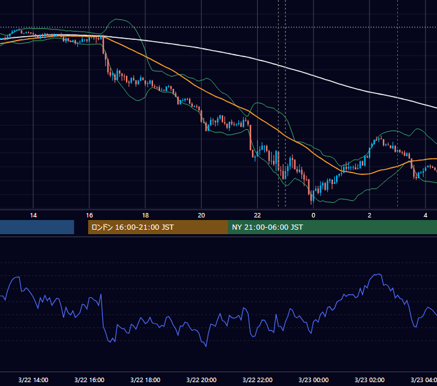Click the 3/23 00:00 date label
Screen dimensions: 437x386
[313, 380]
